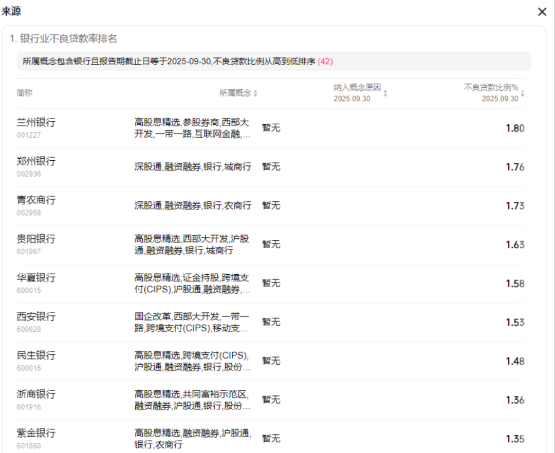
Task: Click 华夏银行 concept list text
Action: (x=193, y=284)
